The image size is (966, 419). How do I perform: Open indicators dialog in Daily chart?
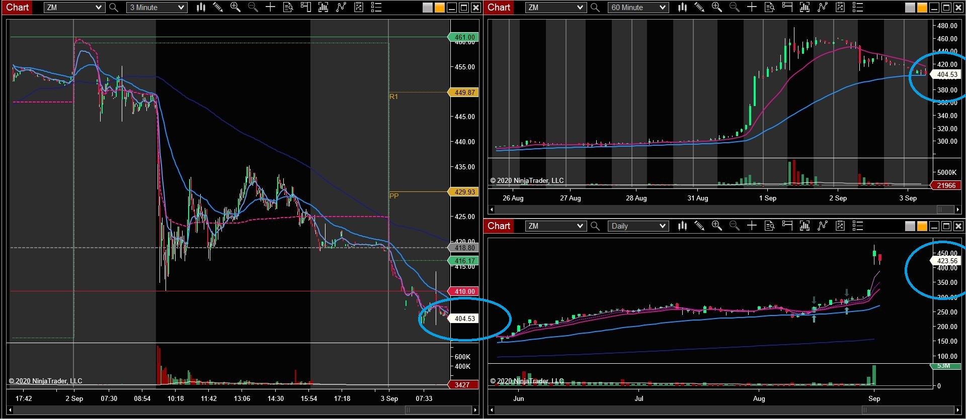pos(804,226)
